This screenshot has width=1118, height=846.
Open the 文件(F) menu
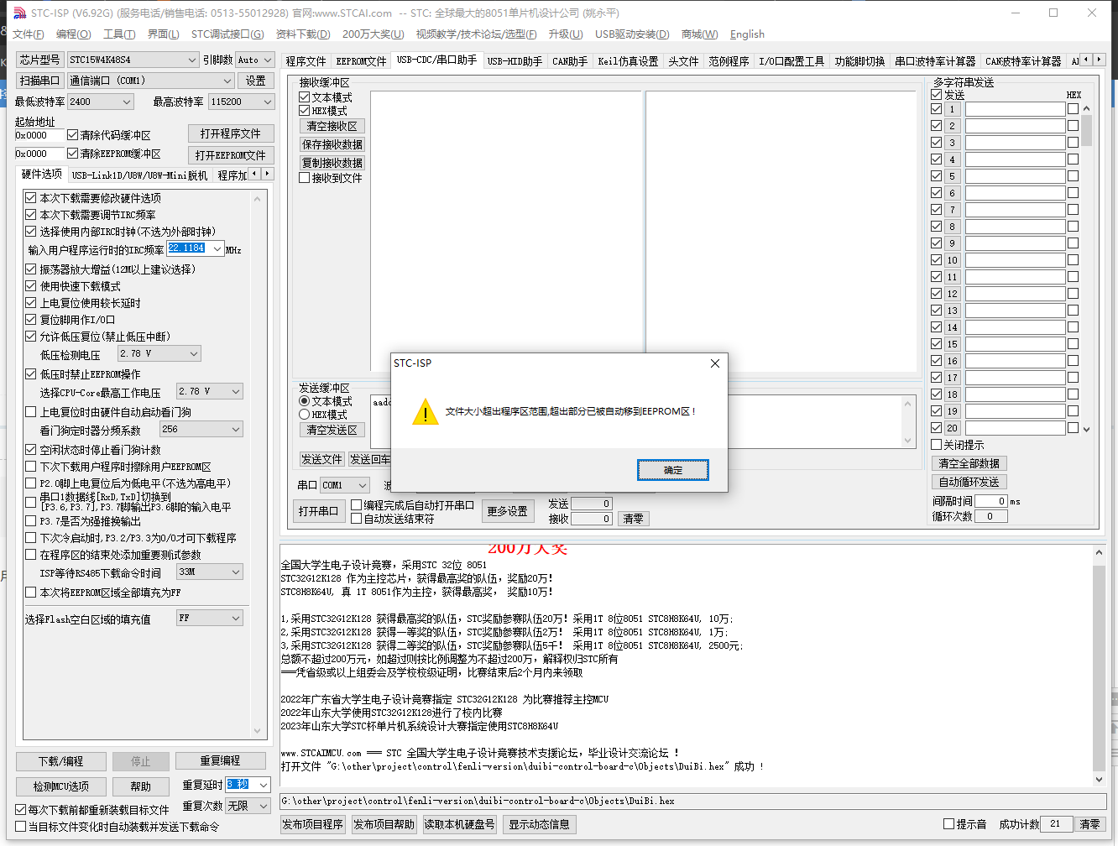tap(29, 34)
